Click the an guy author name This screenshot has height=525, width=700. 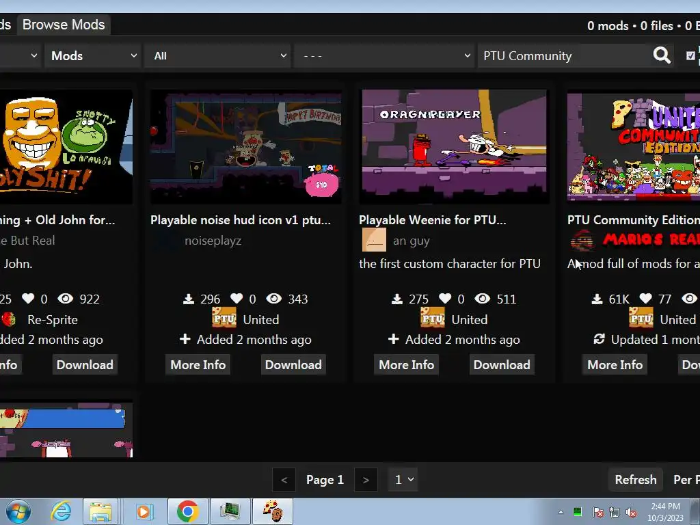coord(411,241)
